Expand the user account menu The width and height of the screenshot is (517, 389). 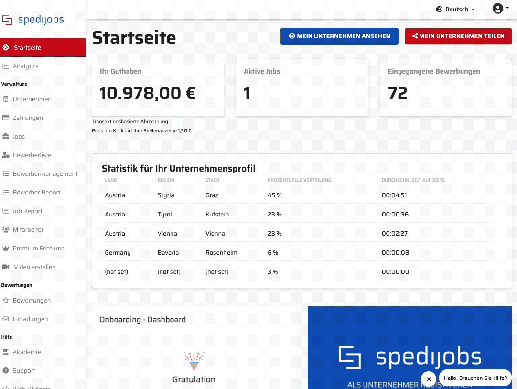click(500, 9)
